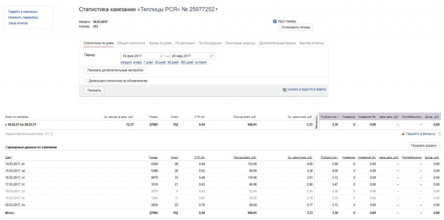Click the Metrika bar chart icon

403,134
